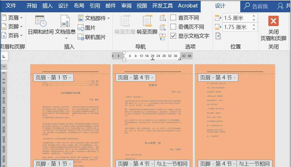291x167 pixels.
Task: Click the insert alignment tab icon in 位置 group
Action: [218, 36]
